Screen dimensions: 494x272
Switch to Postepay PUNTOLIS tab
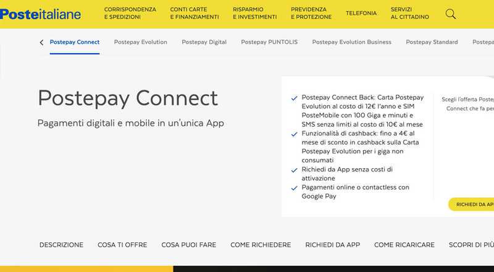[269, 42]
